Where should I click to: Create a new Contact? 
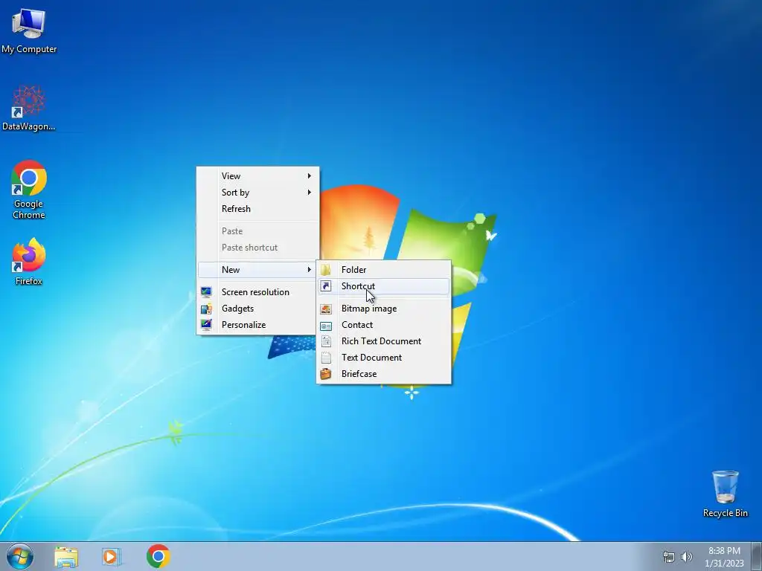[384, 325]
